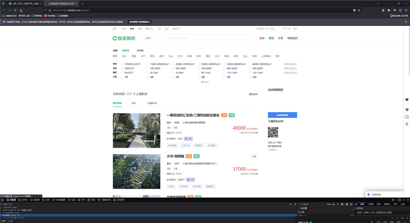Go to browser home page icon
410x223 pixels.
tap(21, 10)
